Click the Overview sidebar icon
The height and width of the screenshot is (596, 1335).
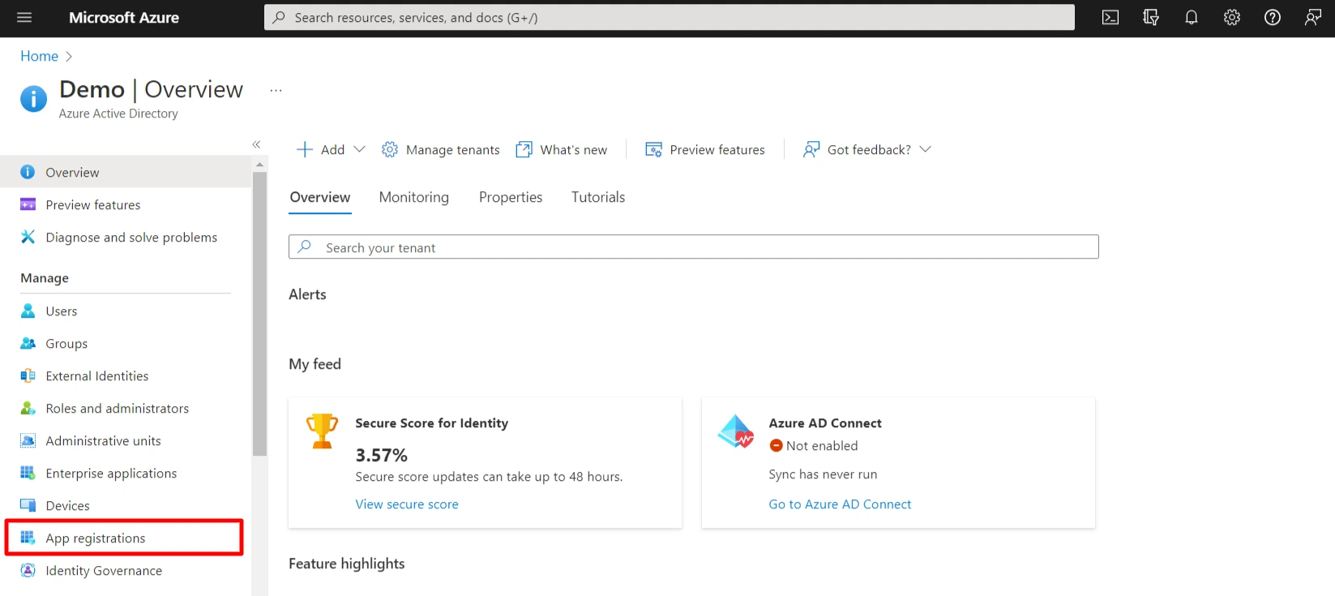[28, 172]
